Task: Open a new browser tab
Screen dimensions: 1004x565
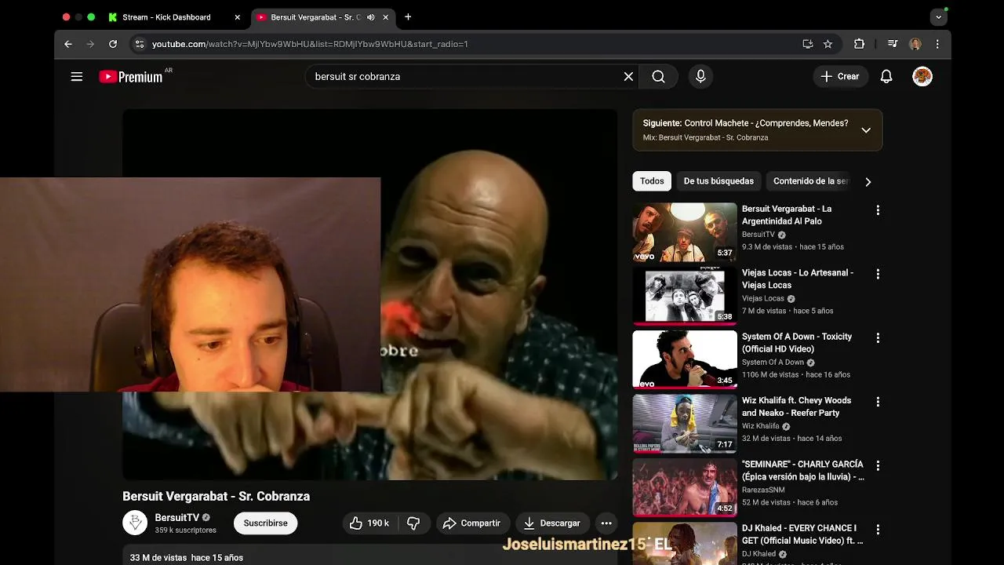Action: [408, 17]
